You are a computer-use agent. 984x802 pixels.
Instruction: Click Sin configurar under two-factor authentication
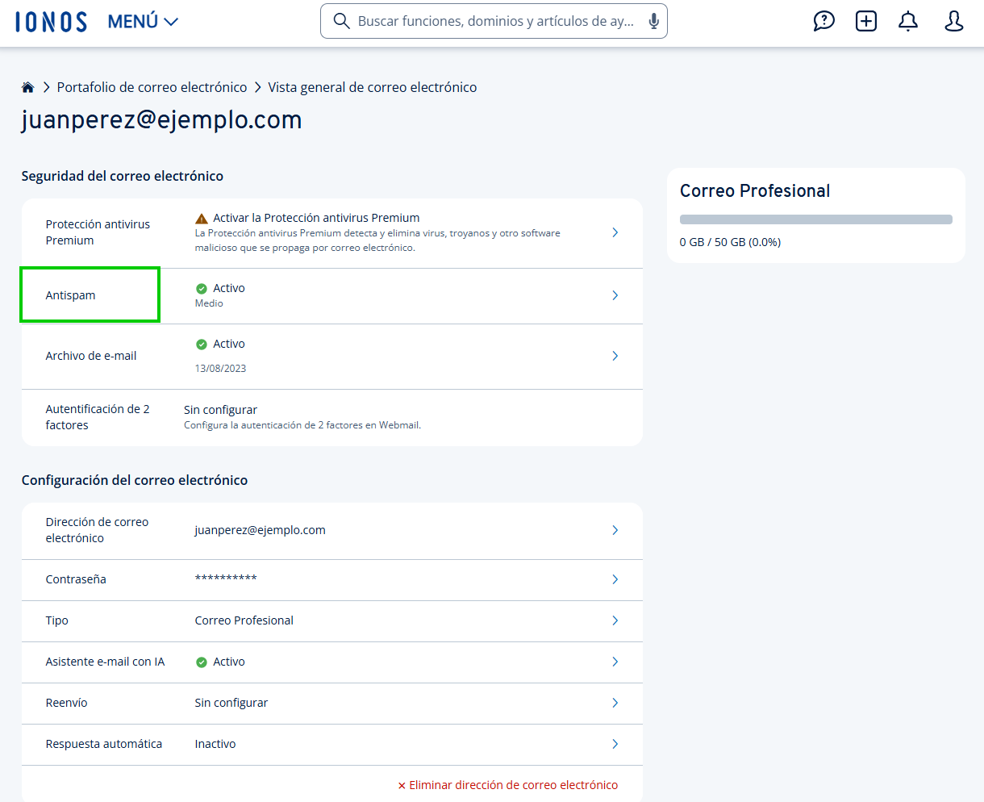click(220, 410)
